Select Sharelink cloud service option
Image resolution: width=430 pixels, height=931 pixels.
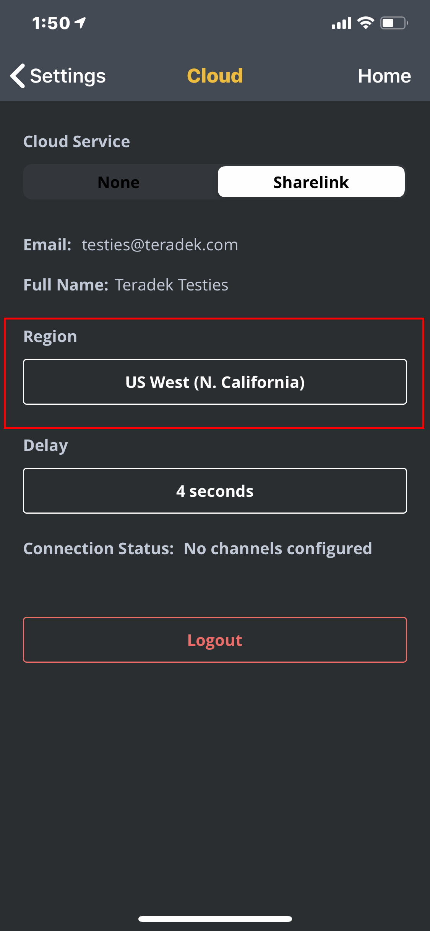click(311, 182)
